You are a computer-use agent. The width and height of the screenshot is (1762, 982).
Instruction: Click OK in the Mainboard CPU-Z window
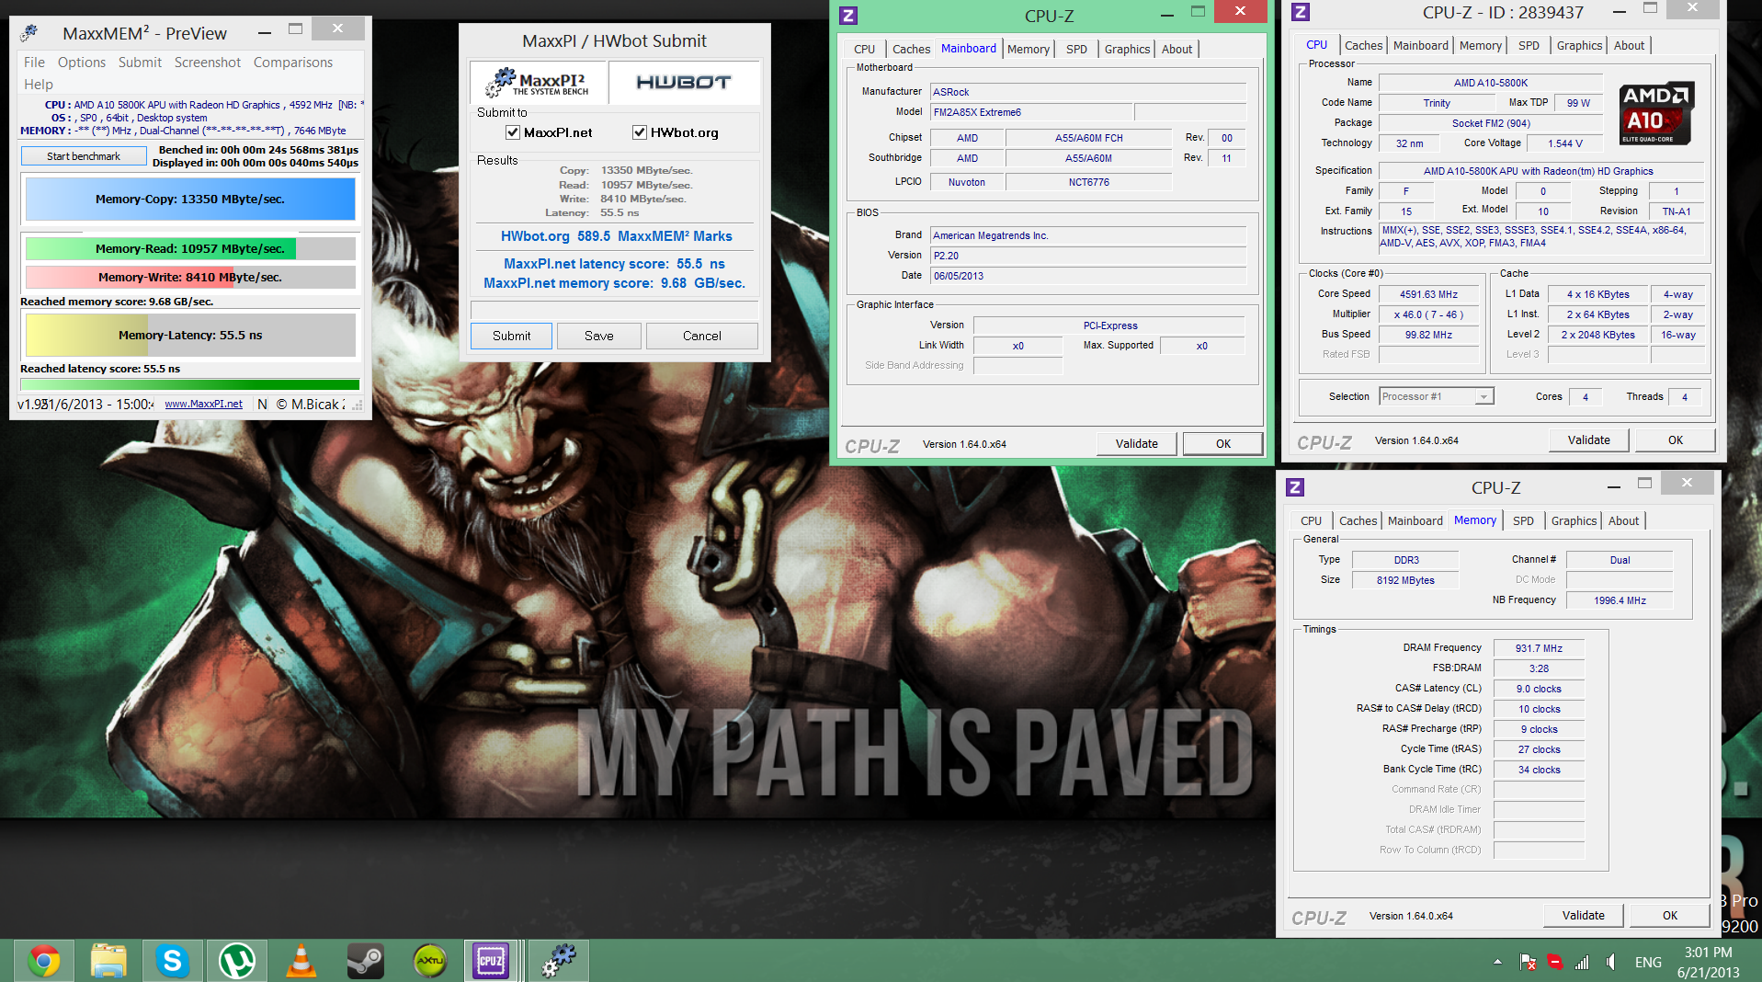(x=1223, y=443)
